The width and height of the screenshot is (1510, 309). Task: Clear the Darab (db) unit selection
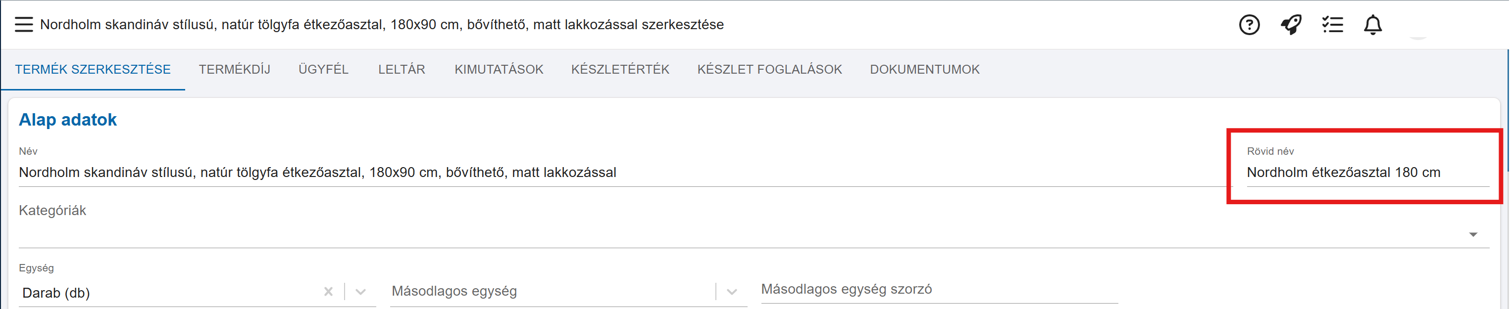[x=328, y=291]
